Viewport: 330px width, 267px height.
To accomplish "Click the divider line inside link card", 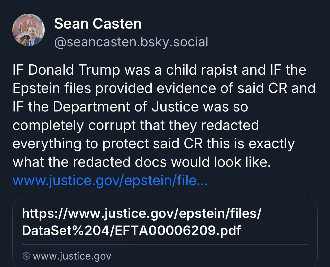I will tap(165, 244).
